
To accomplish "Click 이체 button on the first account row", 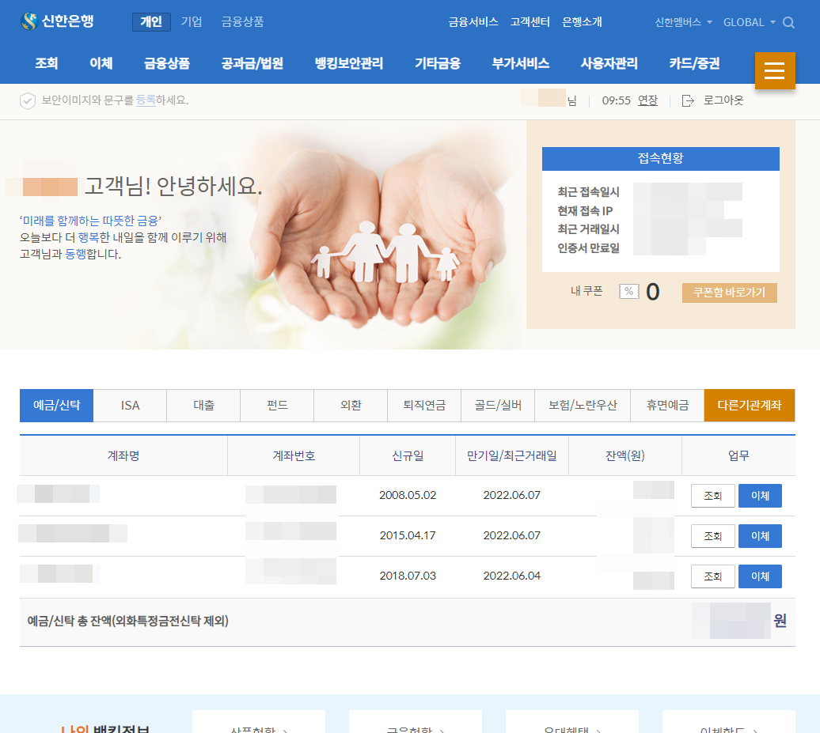I will (x=760, y=495).
